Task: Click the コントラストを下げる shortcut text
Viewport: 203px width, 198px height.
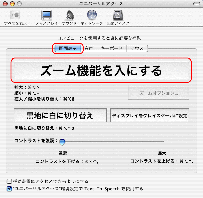Action: (x=67, y=161)
